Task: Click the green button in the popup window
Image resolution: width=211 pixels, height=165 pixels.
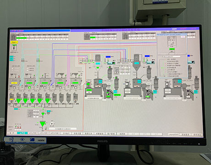Action: click(172, 49)
